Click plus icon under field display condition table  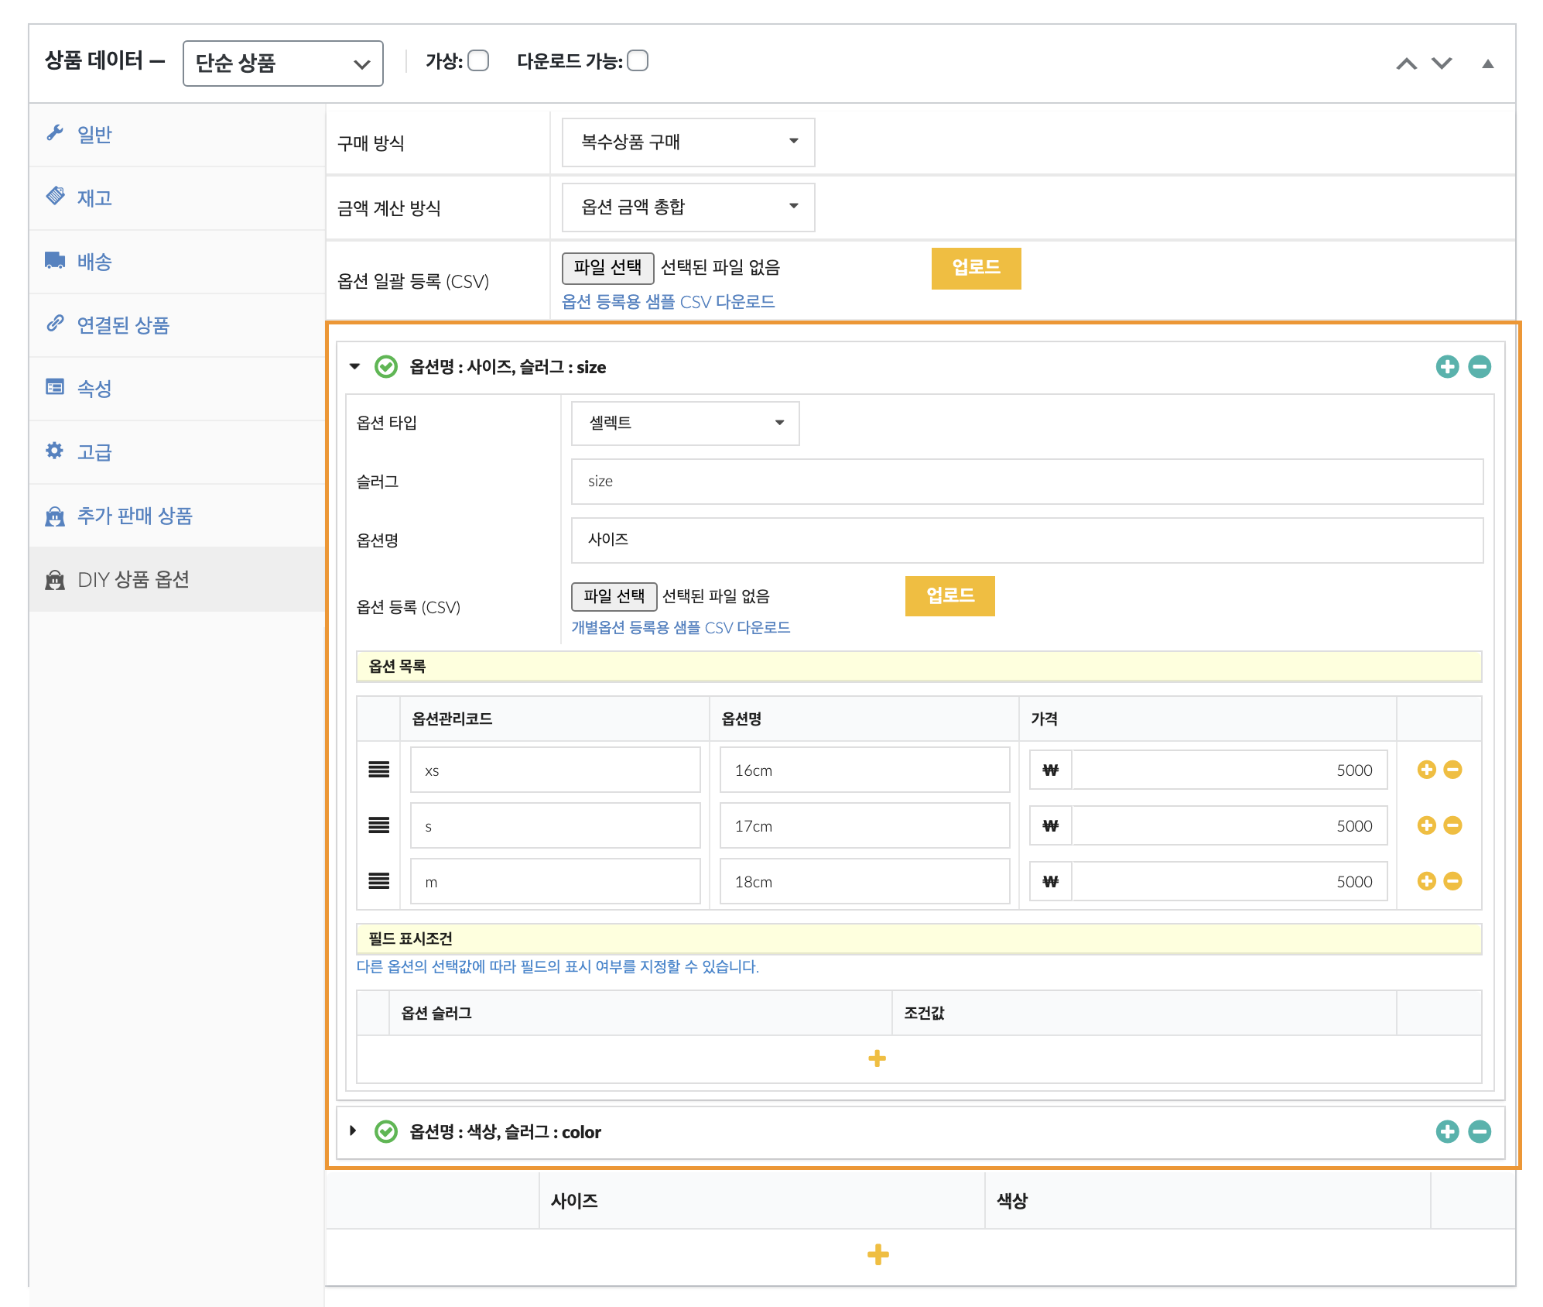876,1058
